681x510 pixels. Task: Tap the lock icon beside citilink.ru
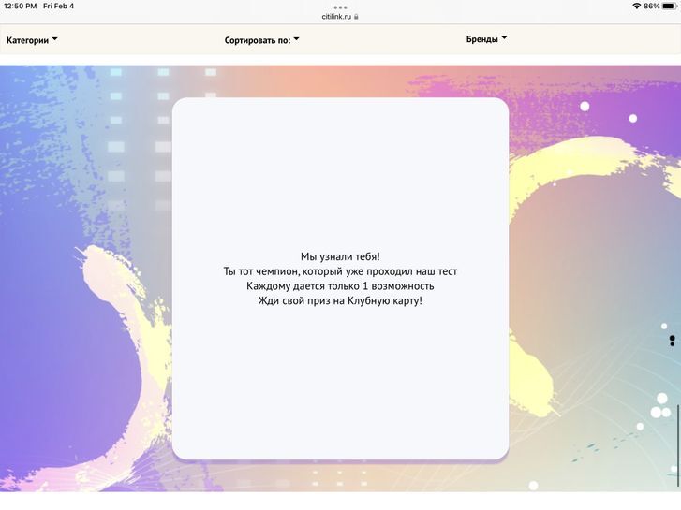(357, 16)
